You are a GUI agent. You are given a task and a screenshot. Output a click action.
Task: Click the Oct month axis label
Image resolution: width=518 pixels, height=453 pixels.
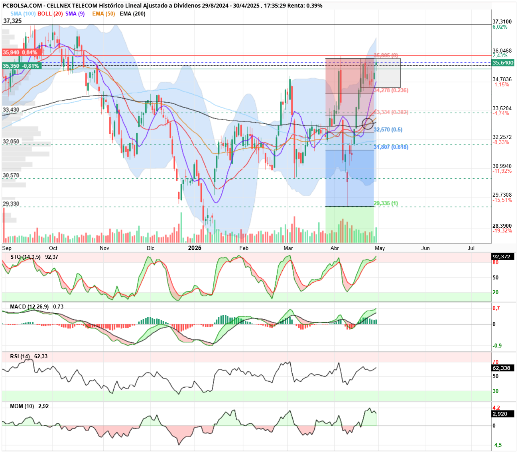point(53,248)
